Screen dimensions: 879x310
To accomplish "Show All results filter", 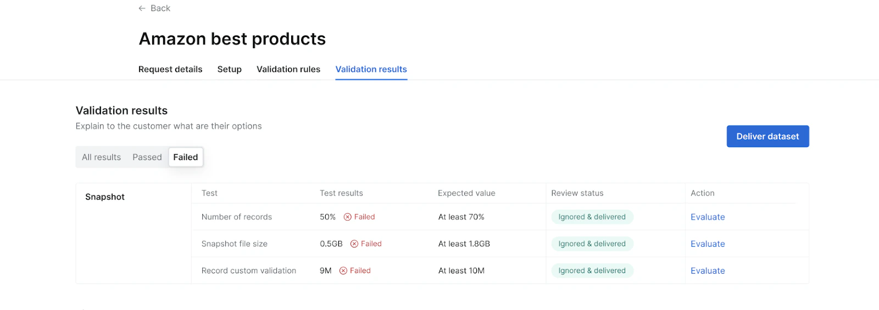I will [x=101, y=157].
